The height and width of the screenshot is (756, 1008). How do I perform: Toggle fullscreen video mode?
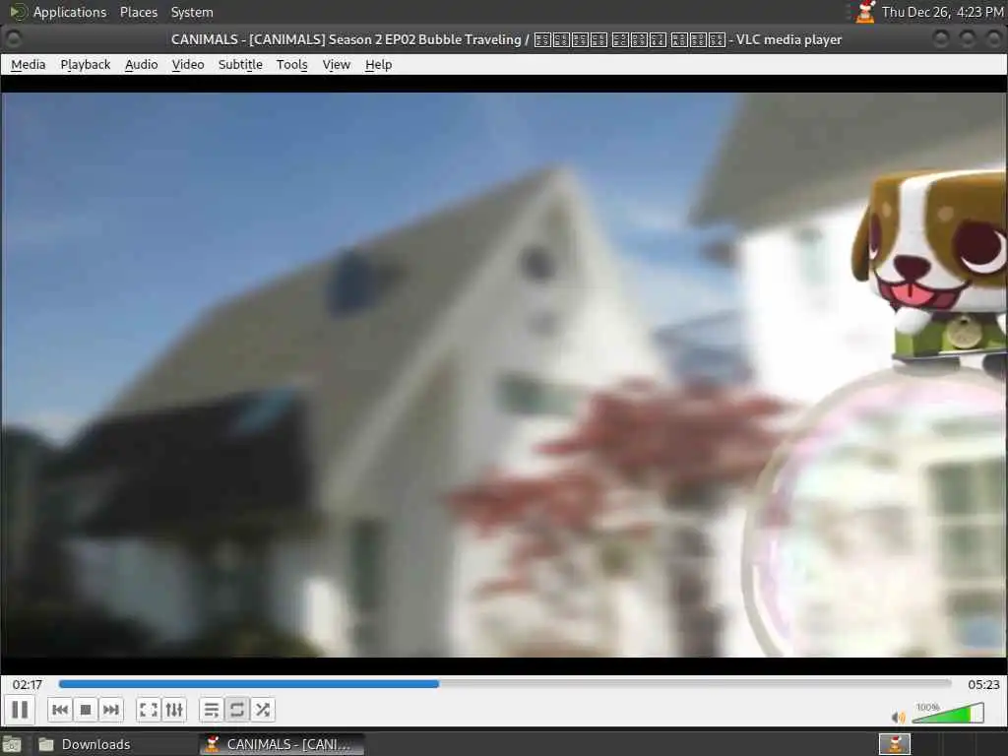[149, 710]
